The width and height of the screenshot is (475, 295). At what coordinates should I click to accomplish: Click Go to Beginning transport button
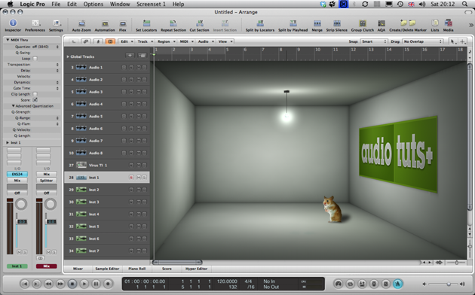25,284
